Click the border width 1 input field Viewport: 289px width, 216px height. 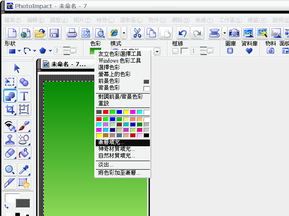pos(195,51)
